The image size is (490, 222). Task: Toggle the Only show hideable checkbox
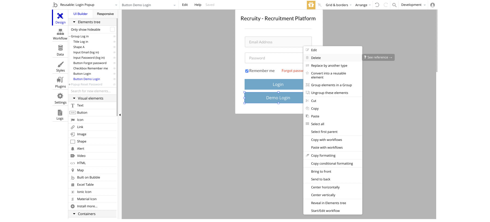(x=112, y=29)
